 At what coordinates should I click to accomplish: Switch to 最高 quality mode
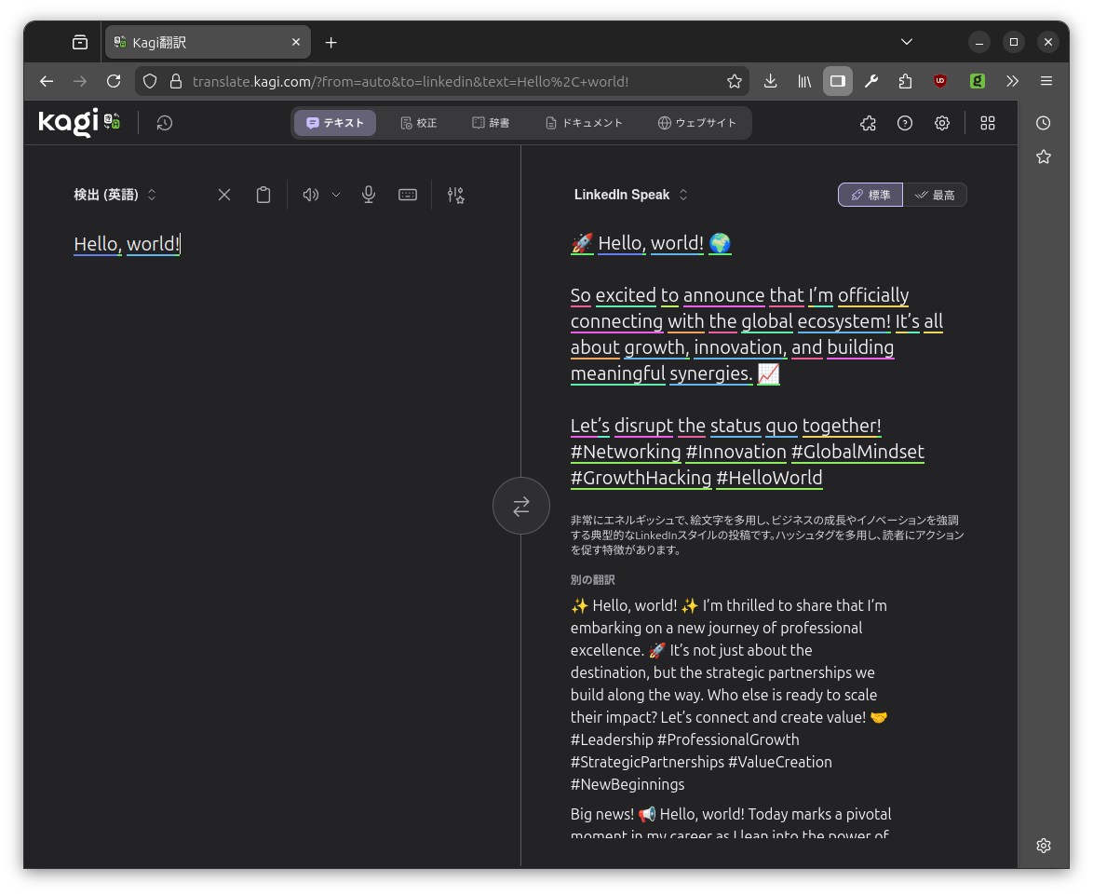(x=935, y=195)
